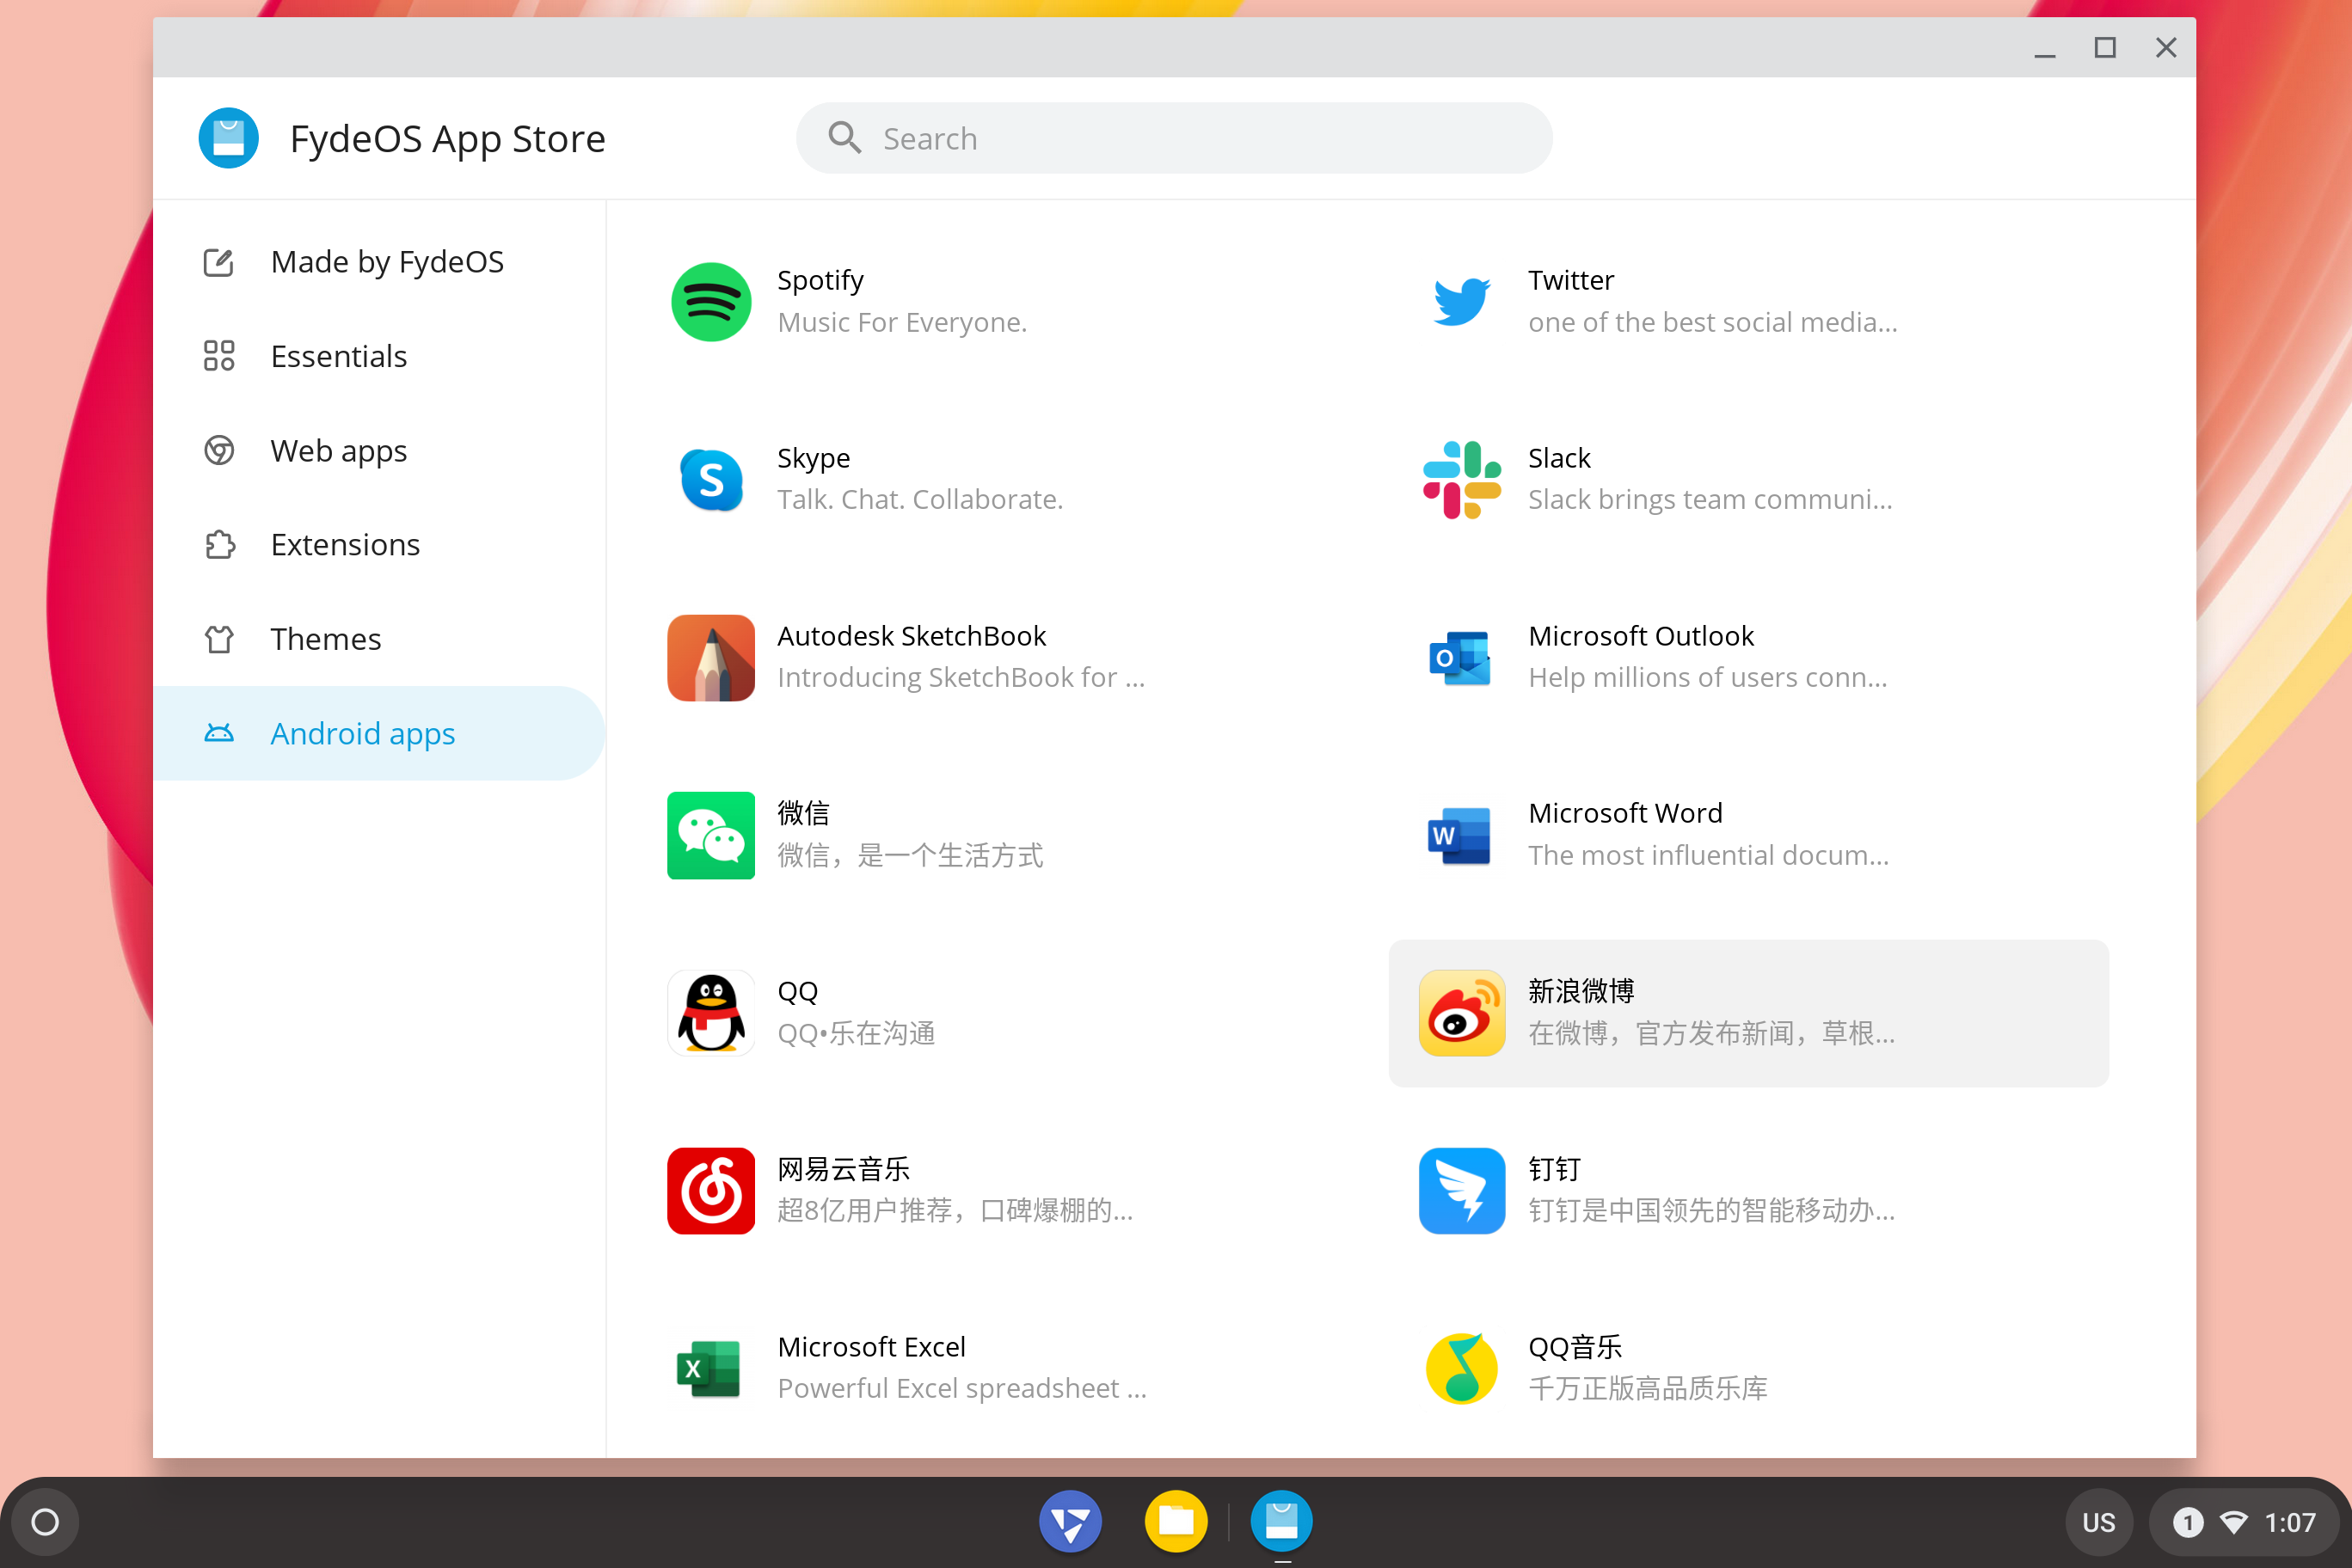Click the 网易云音乐 app title
Image resolution: width=2352 pixels, height=1568 pixels.
(844, 1170)
